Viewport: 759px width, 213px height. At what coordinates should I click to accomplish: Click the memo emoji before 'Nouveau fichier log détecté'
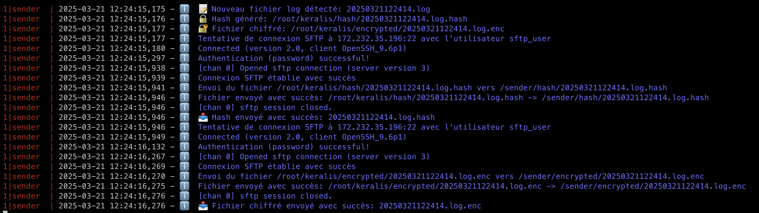click(203, 9)
